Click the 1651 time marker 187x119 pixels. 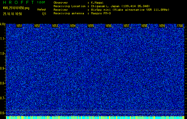19,26
